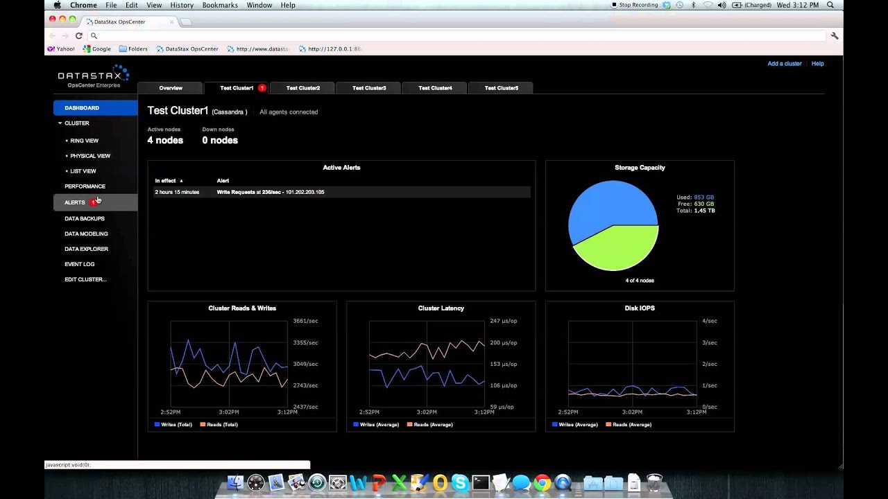
Task: Click Stop Recording in menu bar
Action: coord(634,5)
